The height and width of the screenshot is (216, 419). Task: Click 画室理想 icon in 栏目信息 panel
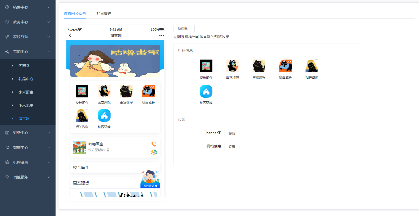233,66
